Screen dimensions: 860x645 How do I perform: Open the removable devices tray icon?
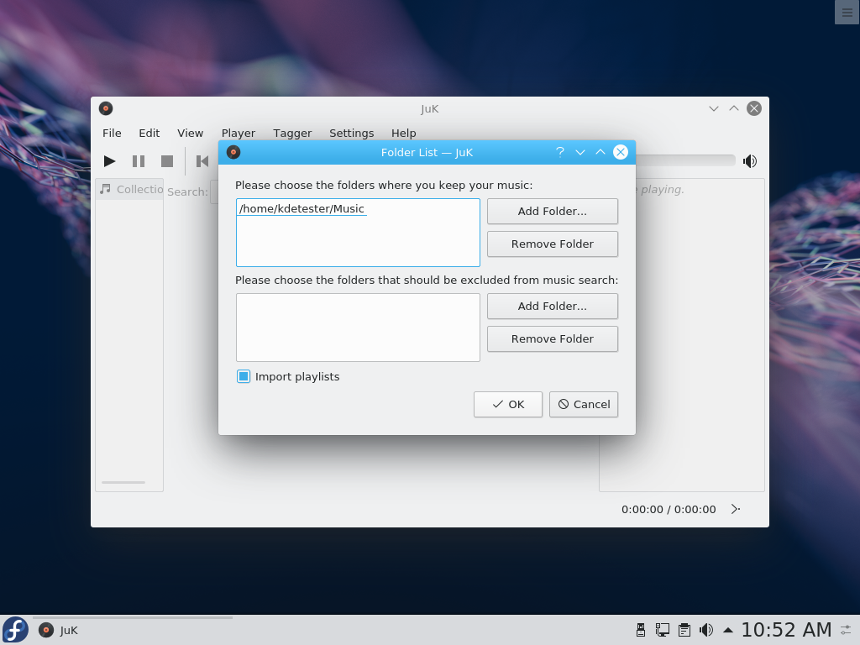click(640, 630)
